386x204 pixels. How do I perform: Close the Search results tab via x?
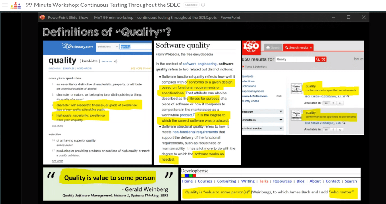[311, 47]
